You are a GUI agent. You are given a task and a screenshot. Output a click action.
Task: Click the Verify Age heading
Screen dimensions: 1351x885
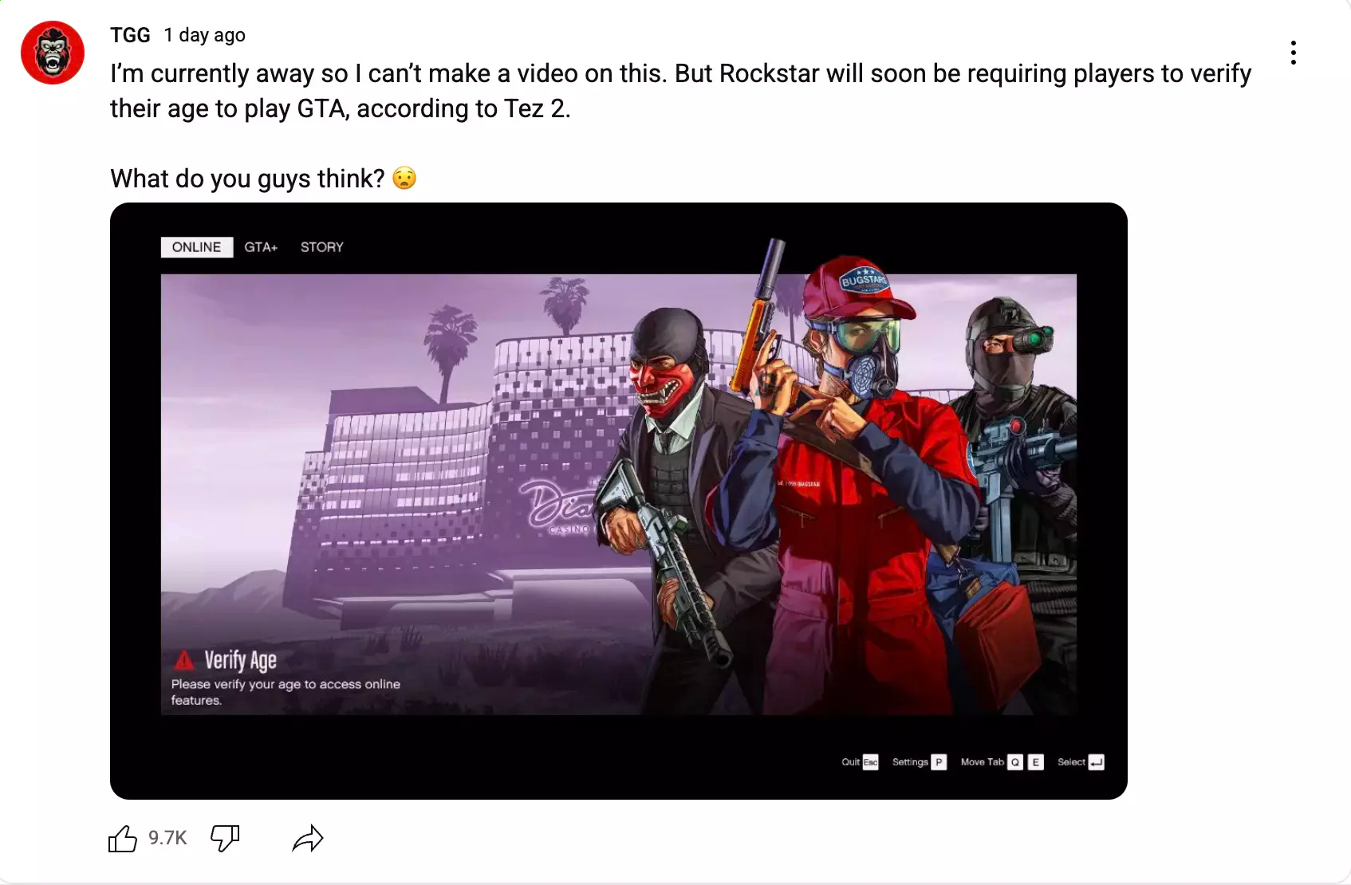click(240, 660)
